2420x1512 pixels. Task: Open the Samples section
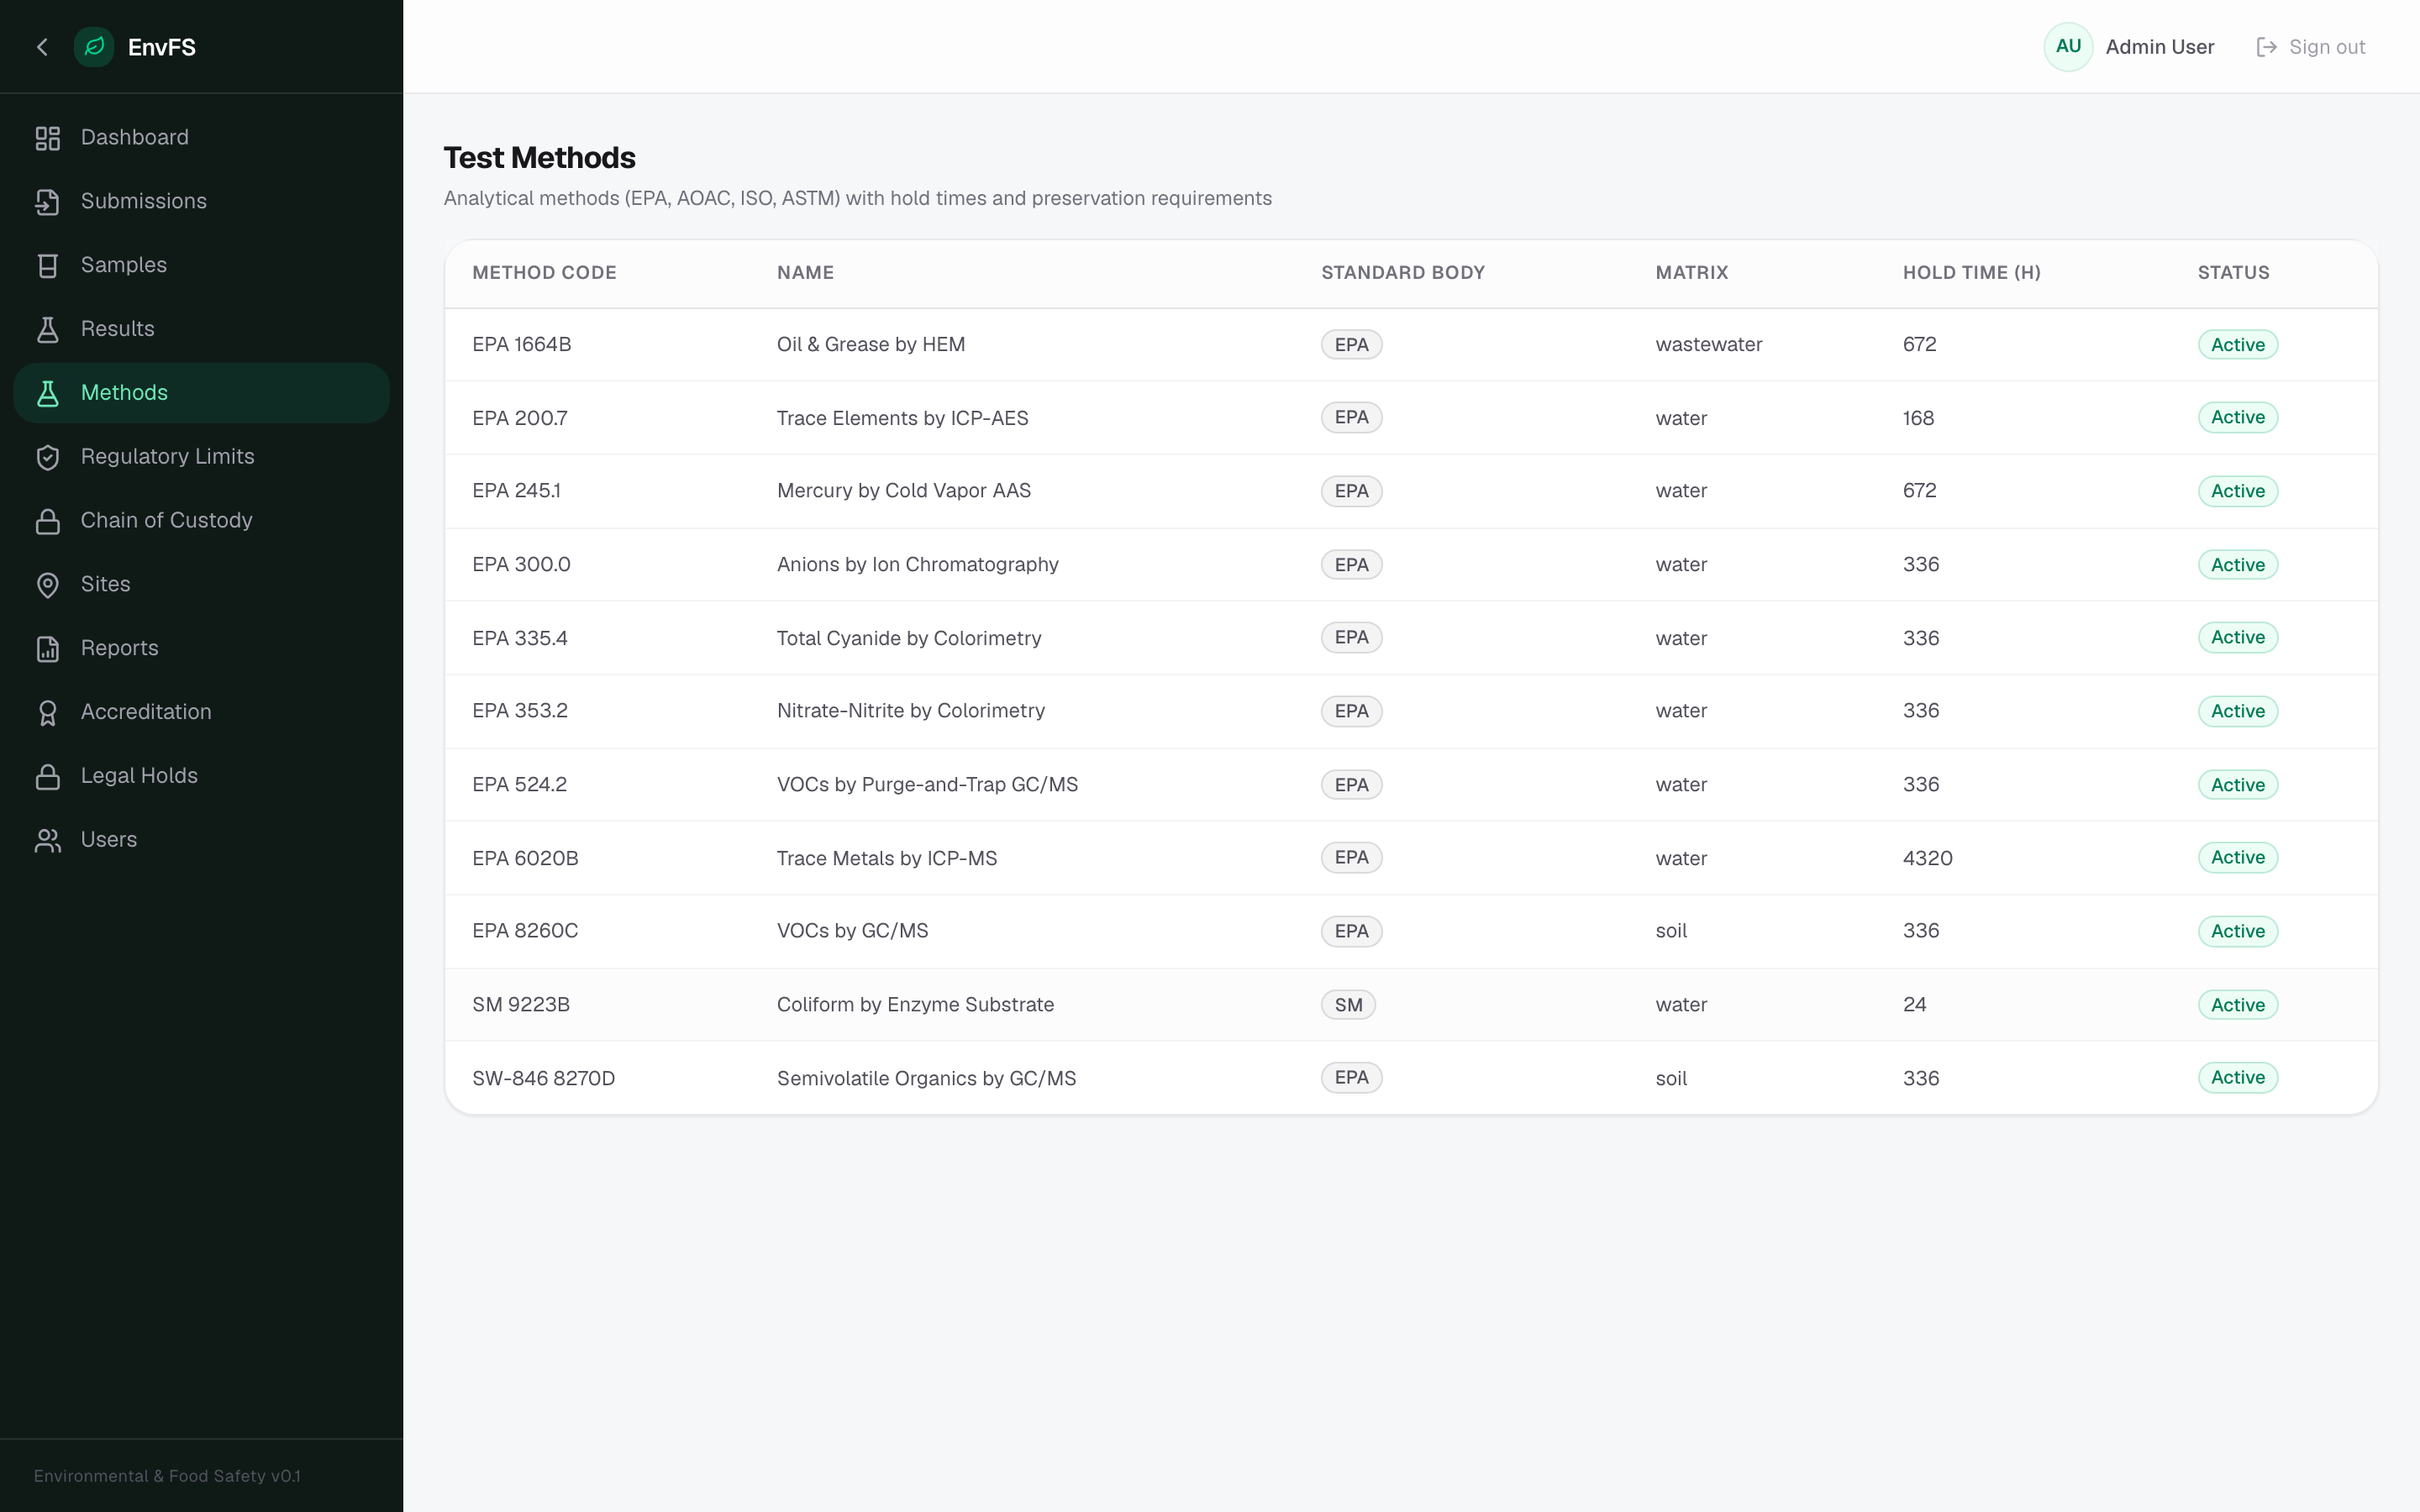[x=201, y=266]
